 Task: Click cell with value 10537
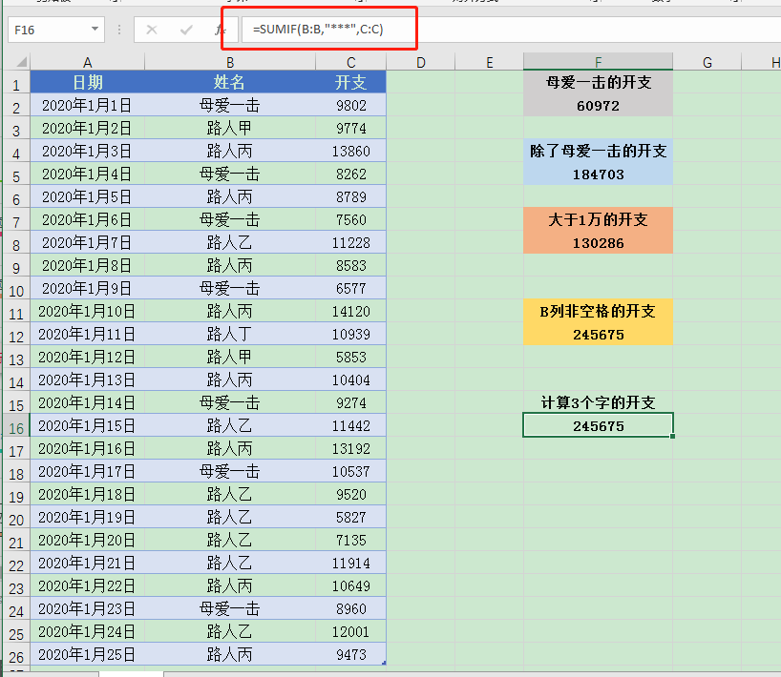(351, 471)
